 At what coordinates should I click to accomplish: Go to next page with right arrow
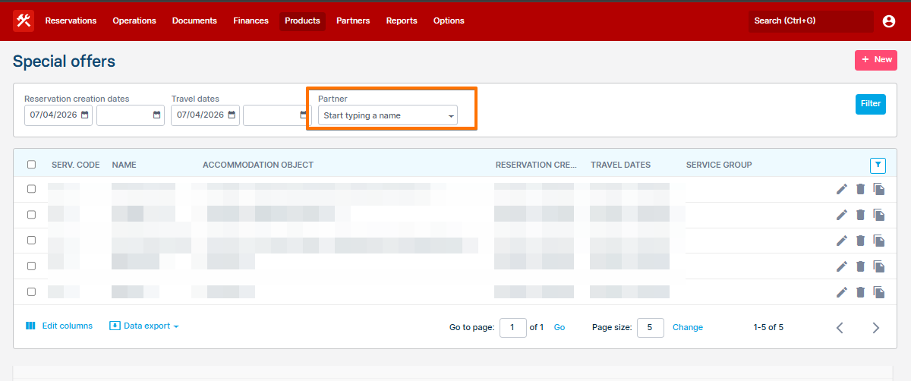[875, 328]
